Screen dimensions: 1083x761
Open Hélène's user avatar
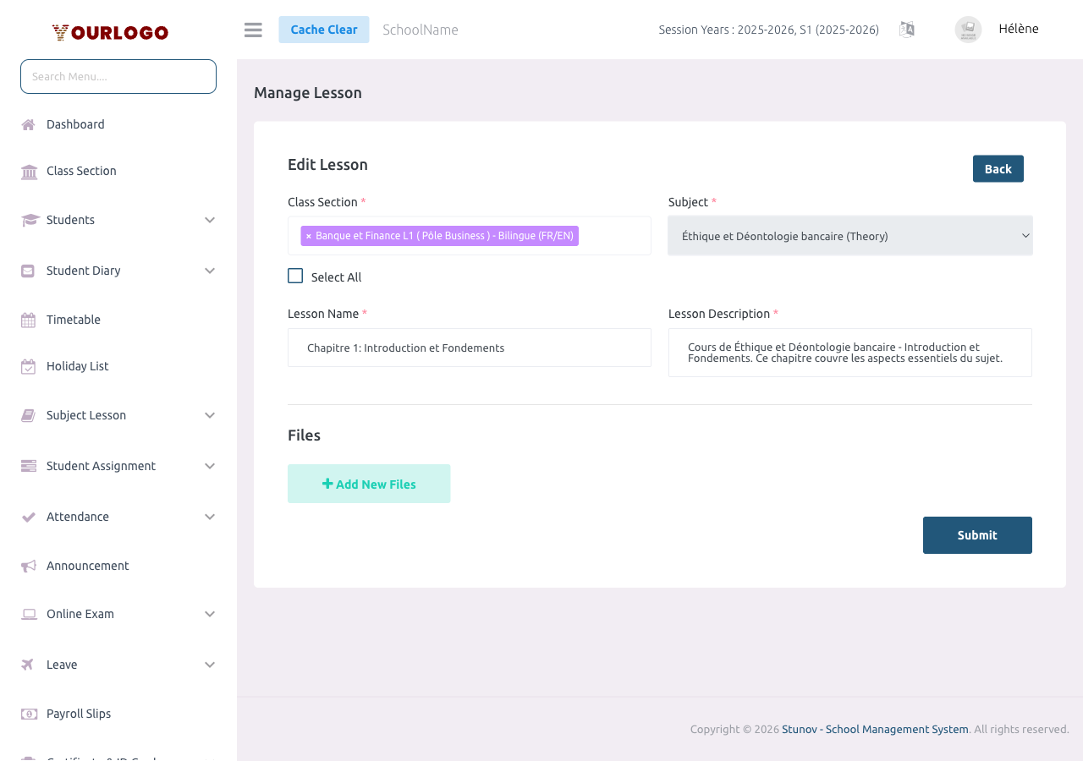click(x=968, y=30)
